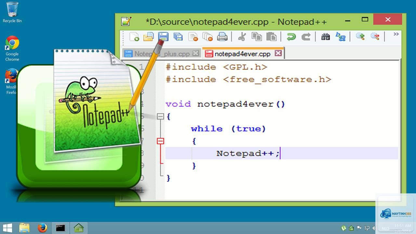
Task: Click the Save floppy disk icon
Action: (163, 36)
